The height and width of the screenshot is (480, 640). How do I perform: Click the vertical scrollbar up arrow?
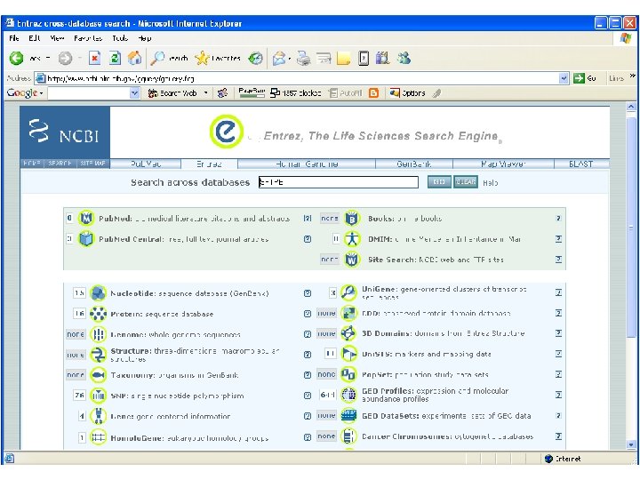pyautogui.click(x=631, y=107)
